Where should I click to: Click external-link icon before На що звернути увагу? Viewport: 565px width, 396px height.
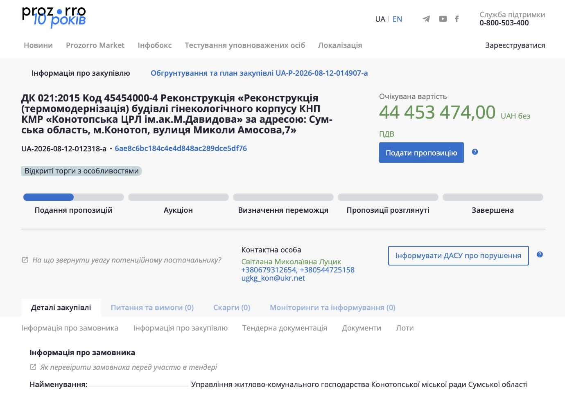tap(25, 260)
